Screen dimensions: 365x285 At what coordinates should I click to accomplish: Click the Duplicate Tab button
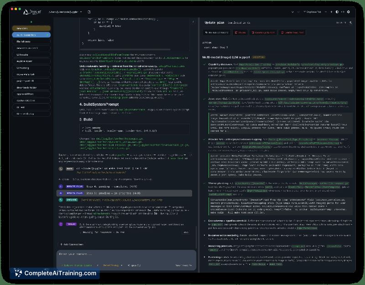tap(312, 12)
